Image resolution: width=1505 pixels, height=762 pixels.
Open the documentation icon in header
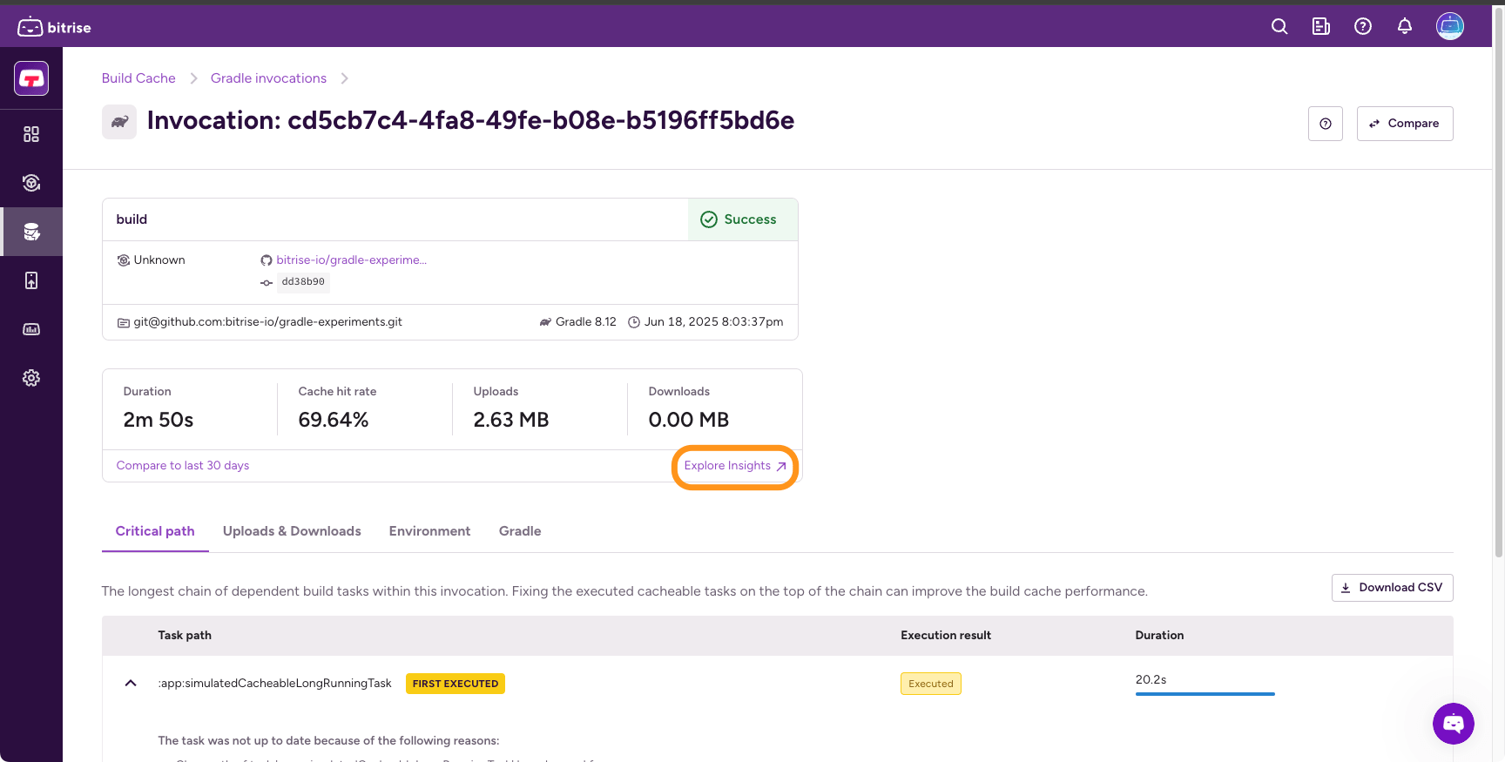(1320, 26)
